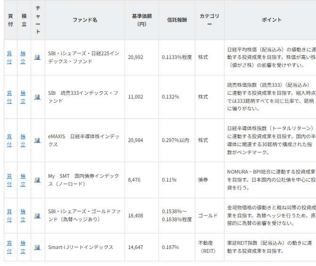This screenshot has height=266, width=316.
Task: Click the ファンド名 column header
Action: (85, 20)
